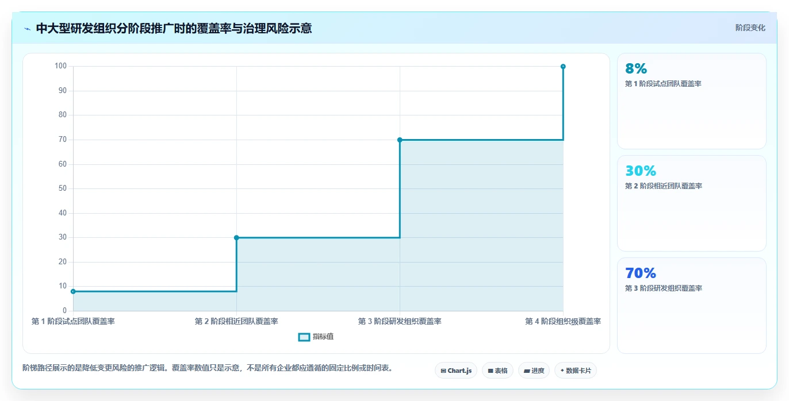
Task: Click x-axis label 第 4 阶段组织级覆盖率
Action: [563, 321]
